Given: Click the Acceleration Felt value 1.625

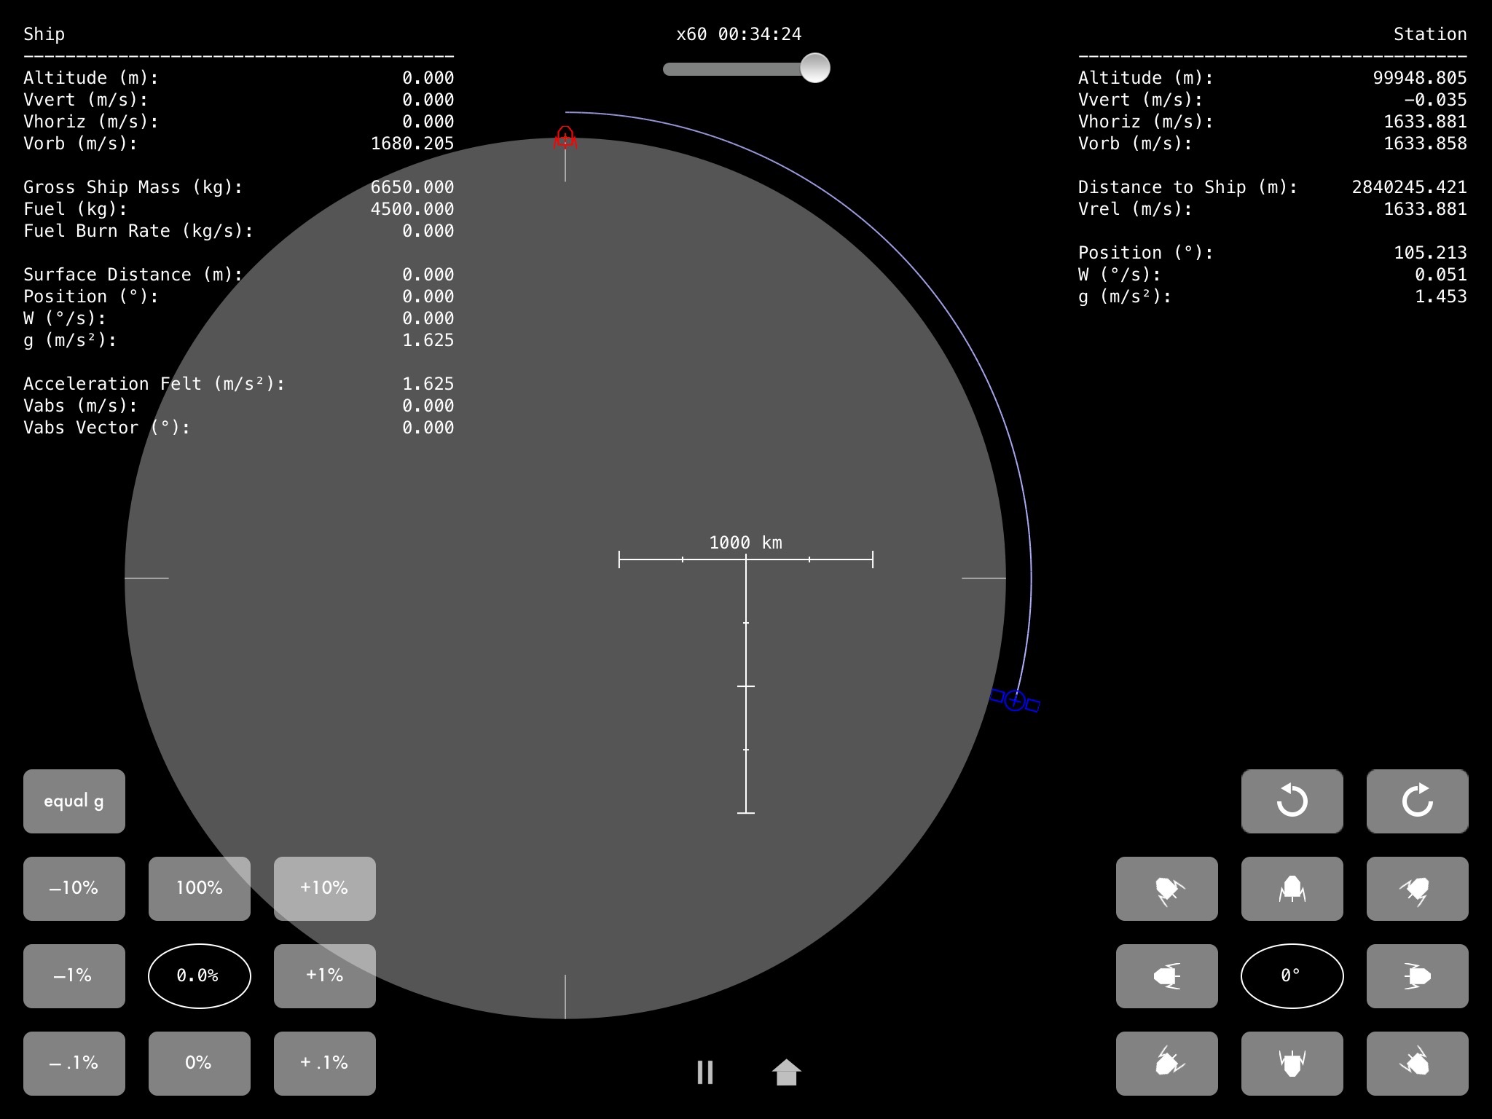Looking at the screenshot, I should (x=428, y=384).
